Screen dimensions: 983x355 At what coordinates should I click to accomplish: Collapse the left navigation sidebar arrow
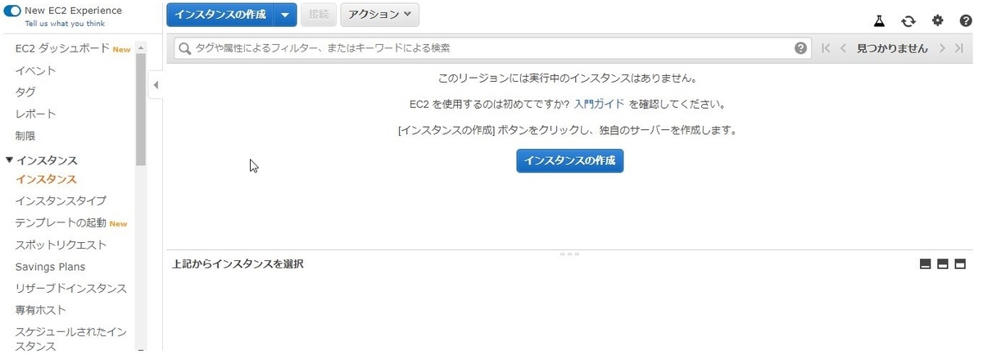click(x=155, y=85)
